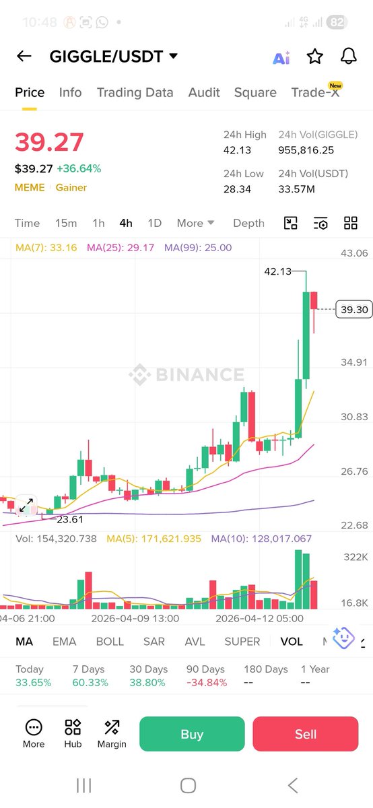
Task: Tap the Gainer tag link
Action: [71, 187]
